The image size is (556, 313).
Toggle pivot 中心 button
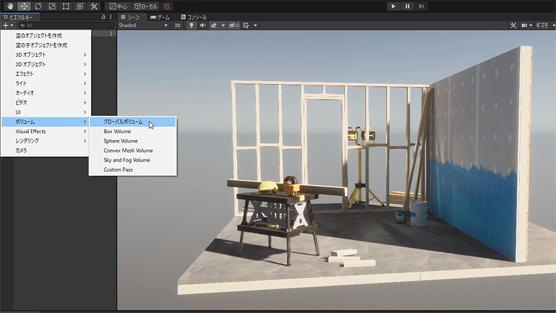point(119,6)
